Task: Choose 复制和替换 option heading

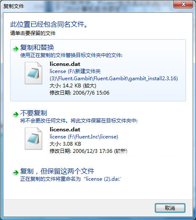Action: coord(37,47)
